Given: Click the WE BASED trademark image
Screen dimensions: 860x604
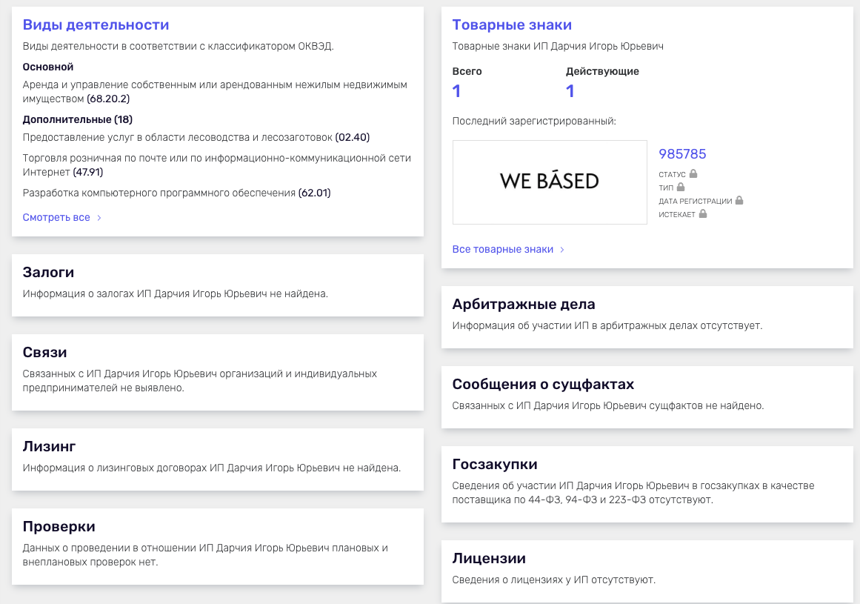Looking at the screenshot, I should pos(550,182).
